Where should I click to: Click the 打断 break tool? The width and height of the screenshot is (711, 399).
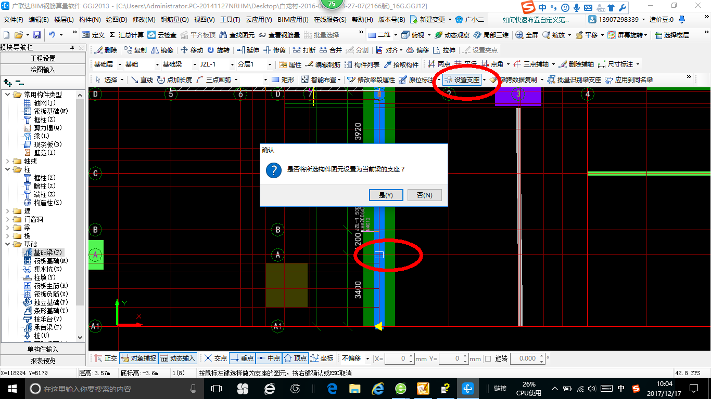pyautogui.click(x=304, y=50)
